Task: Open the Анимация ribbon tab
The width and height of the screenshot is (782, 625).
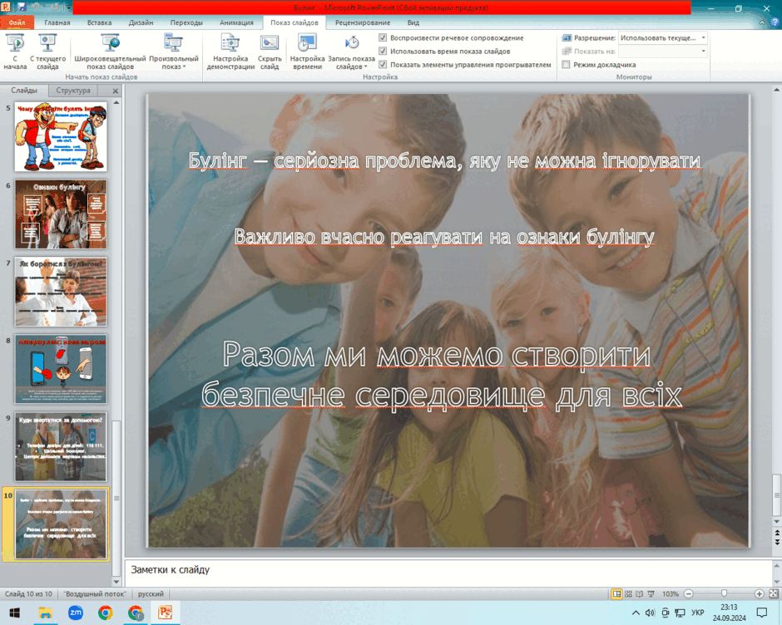Action: tap(236, 22)
